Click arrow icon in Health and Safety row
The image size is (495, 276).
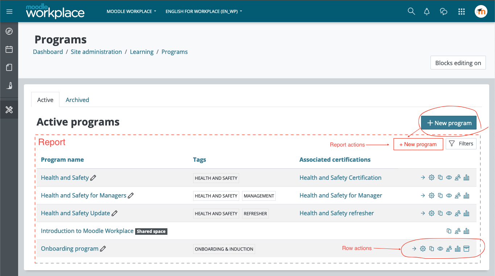[423, 178]
